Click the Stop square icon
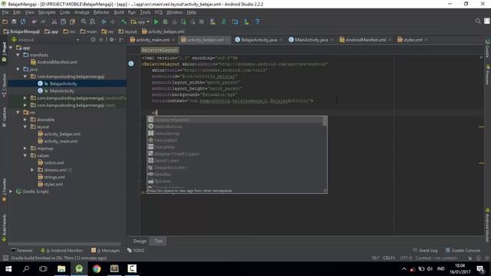Viewport: 491px width, 276px height. pyautogui.click(x=202, y=21)
